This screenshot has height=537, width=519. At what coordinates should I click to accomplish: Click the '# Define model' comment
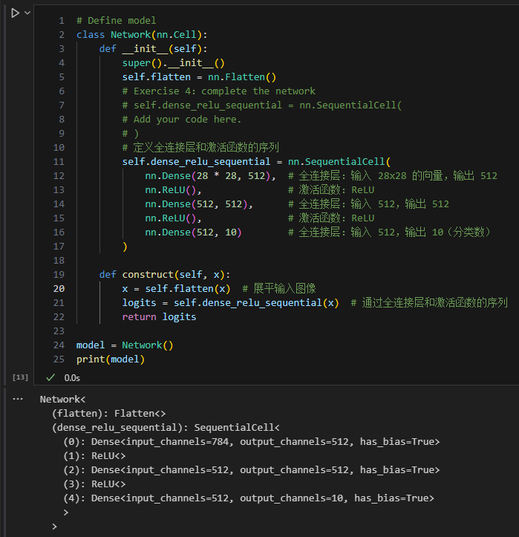[x=116, y=21]
